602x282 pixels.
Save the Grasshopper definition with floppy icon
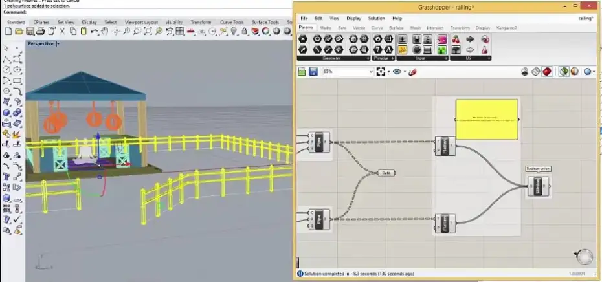[313, 71]
